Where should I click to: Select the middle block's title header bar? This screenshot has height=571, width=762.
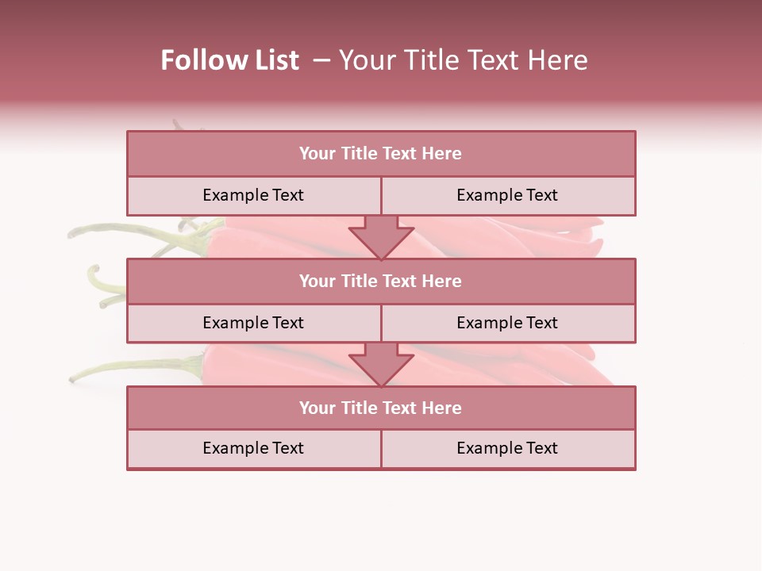click(381, 281)
